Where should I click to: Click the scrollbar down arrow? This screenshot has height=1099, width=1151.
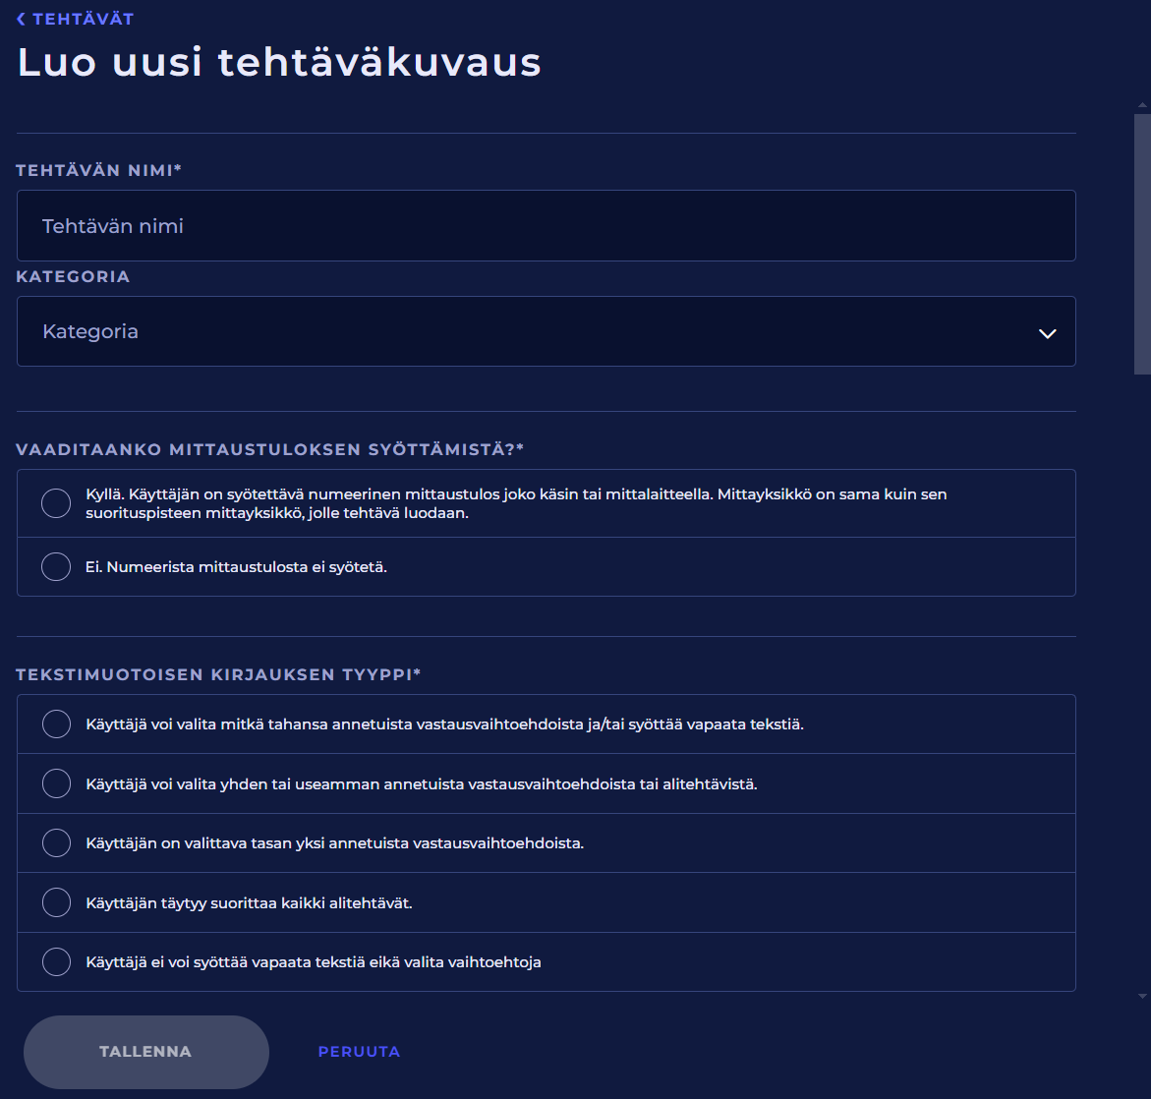(1141, 996)
